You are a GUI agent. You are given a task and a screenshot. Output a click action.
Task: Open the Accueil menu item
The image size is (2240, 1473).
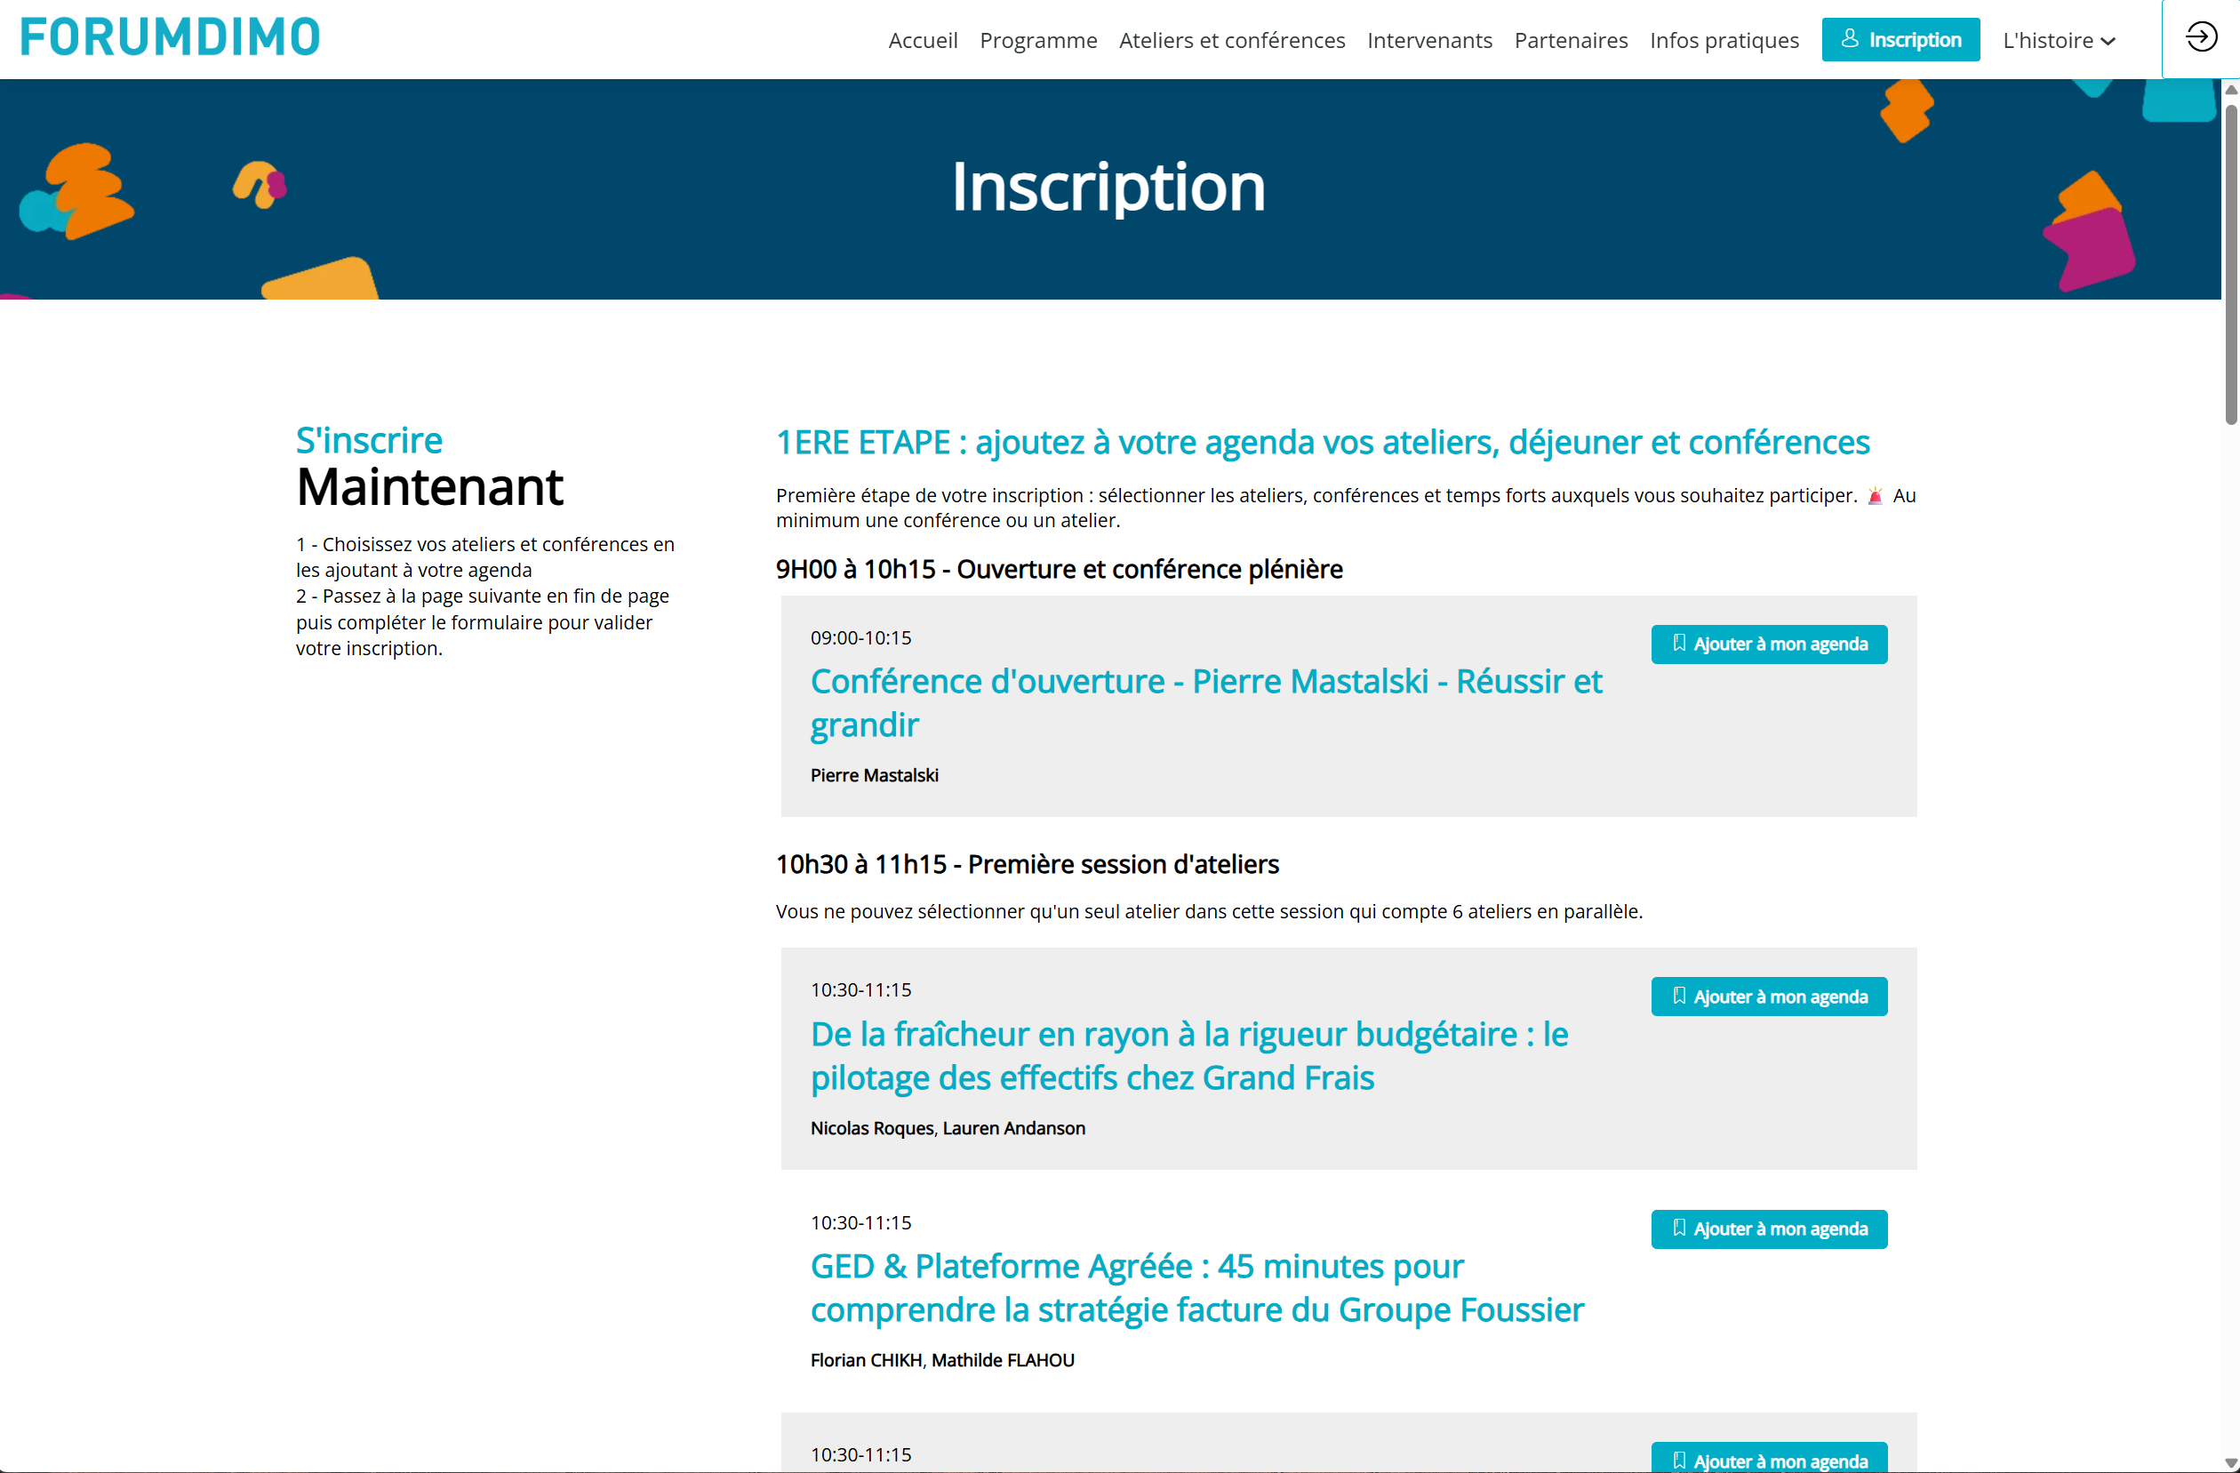tap(923, 41)
